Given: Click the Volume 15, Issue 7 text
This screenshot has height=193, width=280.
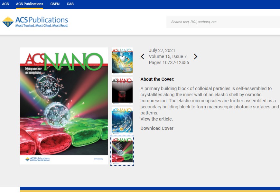Looking at the screenshot, I should [168, 56].
